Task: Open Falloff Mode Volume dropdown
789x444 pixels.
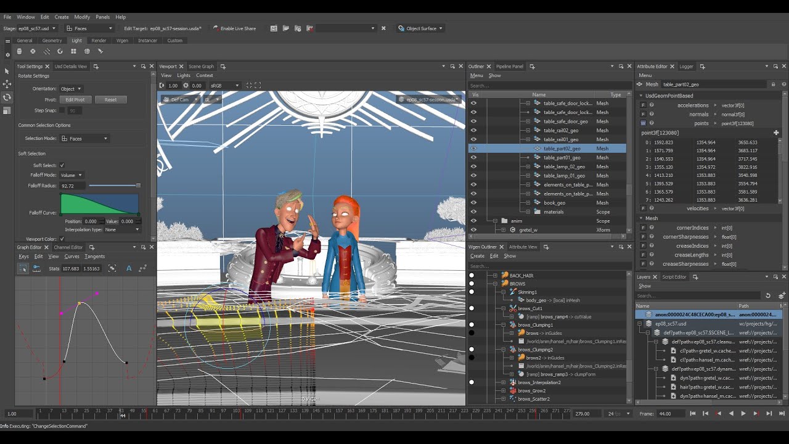Action: click(x=71, y=175)
